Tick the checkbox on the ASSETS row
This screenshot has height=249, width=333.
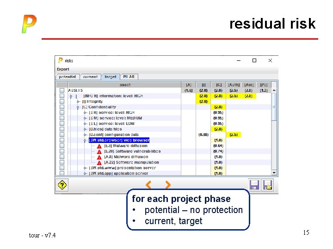[x=62, y=90]
